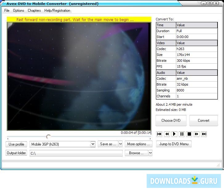224x191 pixels.
Task: Open the File menu
Action: [7, 11]
